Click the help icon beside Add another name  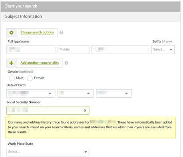click(x=66, y=63)
